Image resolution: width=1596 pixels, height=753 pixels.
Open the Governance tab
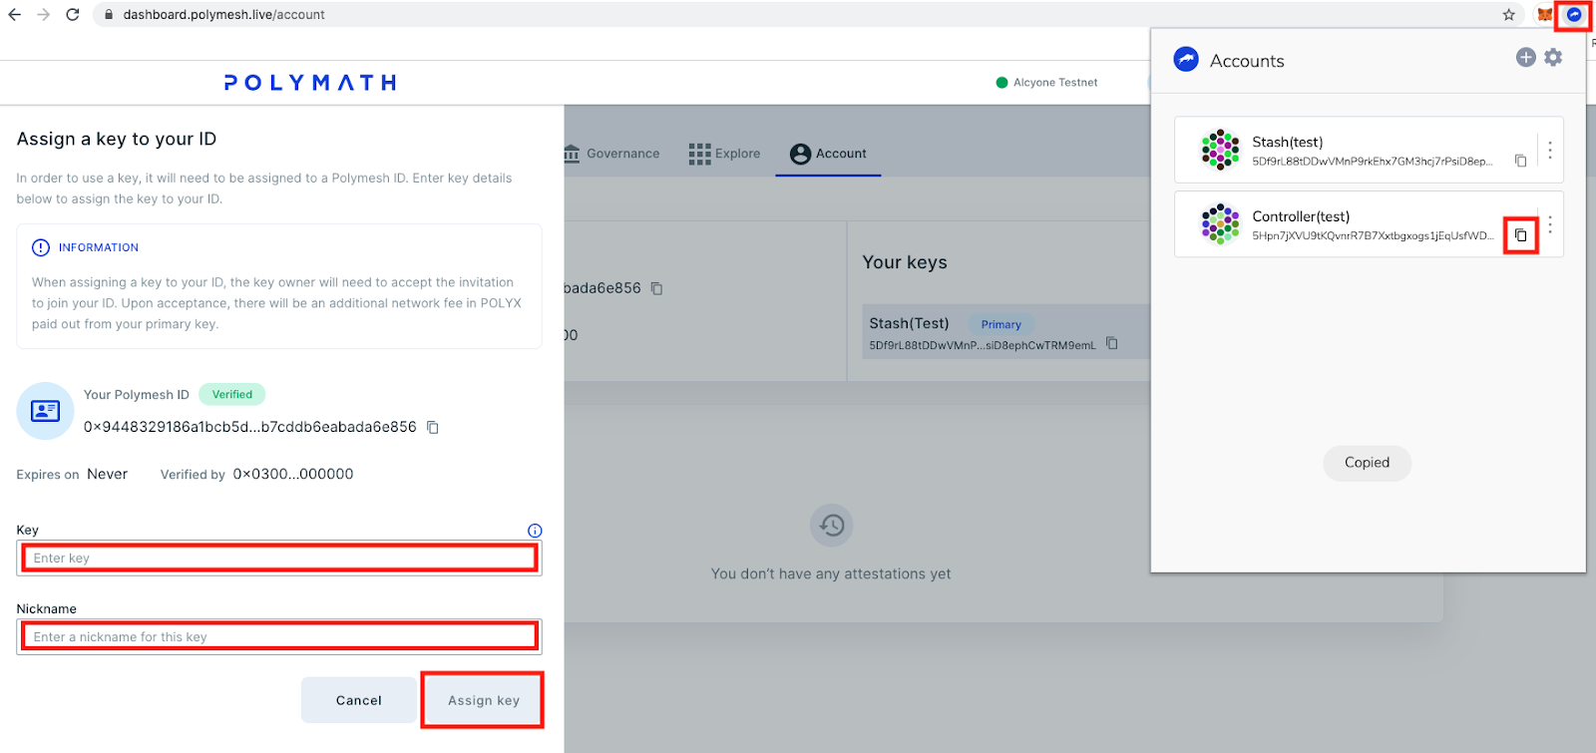pyautogui.click(x=611, y=154)
